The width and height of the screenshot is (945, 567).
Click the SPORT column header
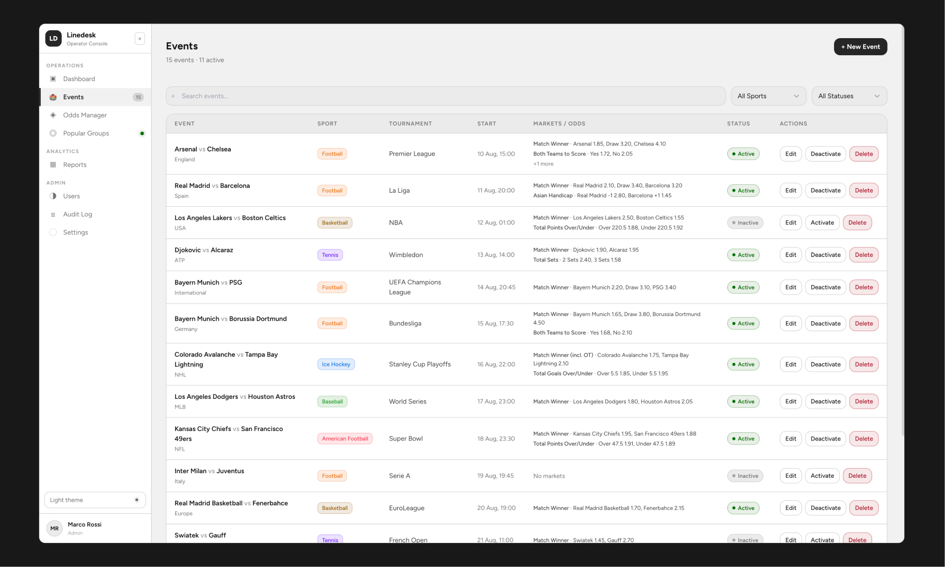327,123
